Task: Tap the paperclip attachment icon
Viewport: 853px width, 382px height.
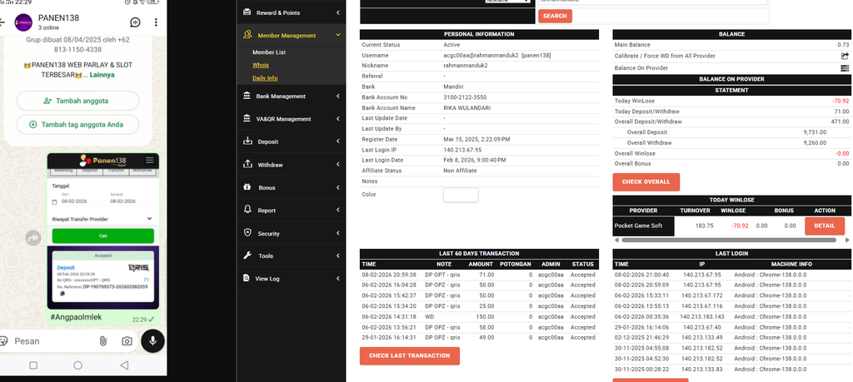Action: pyautogui.click(x=102, y=340)
